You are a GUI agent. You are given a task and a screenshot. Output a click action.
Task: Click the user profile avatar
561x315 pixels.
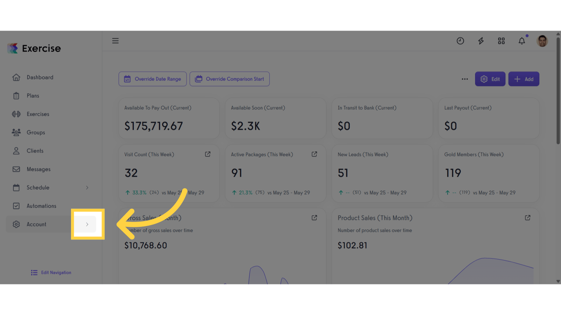click(542, 41)
